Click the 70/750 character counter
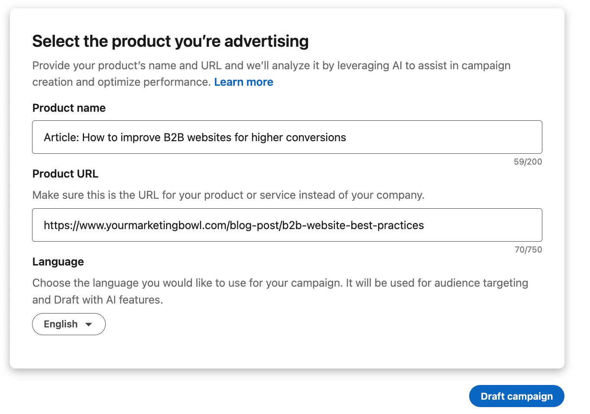The height and width of the screenshot is (414, 590). (x=528, y=249)
